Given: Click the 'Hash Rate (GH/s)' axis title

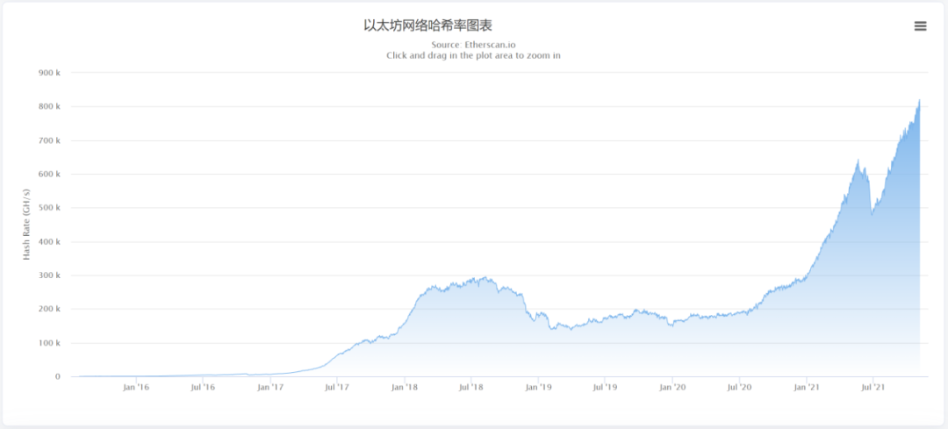Looking at the screenshot, I should [26, 225].
